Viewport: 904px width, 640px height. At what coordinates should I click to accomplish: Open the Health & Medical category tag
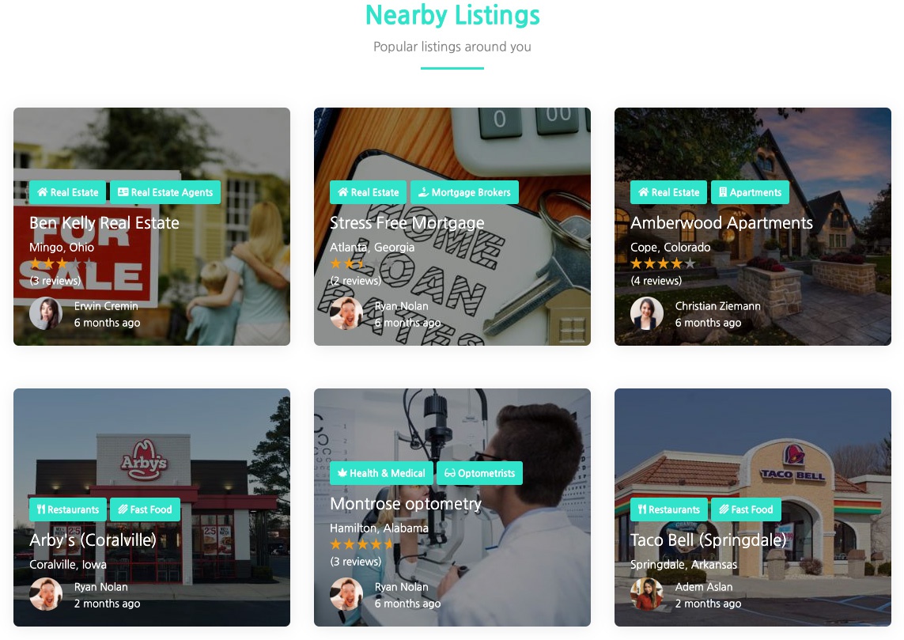point(382,473)
